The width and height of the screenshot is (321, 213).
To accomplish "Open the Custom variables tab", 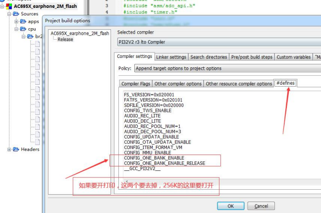I will tap(294, 57).
